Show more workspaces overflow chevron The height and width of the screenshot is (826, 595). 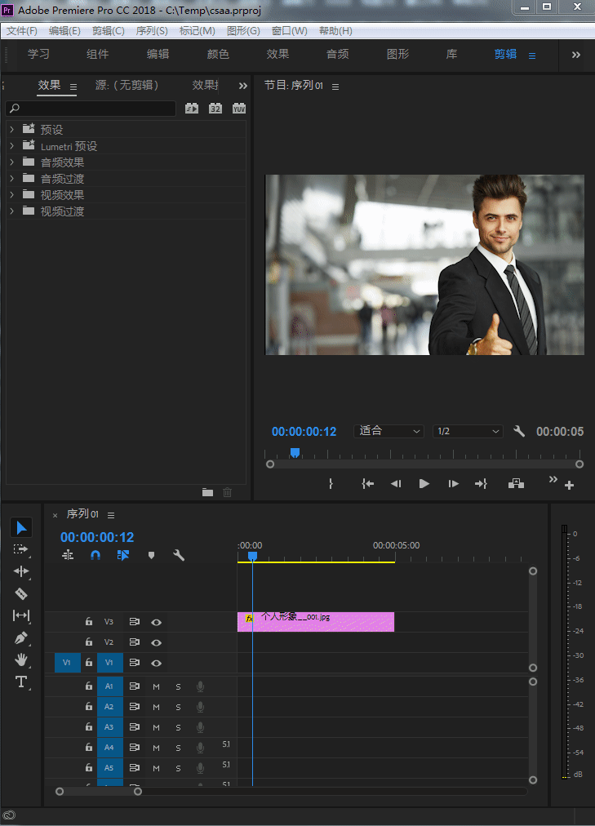tap(576, 54)
